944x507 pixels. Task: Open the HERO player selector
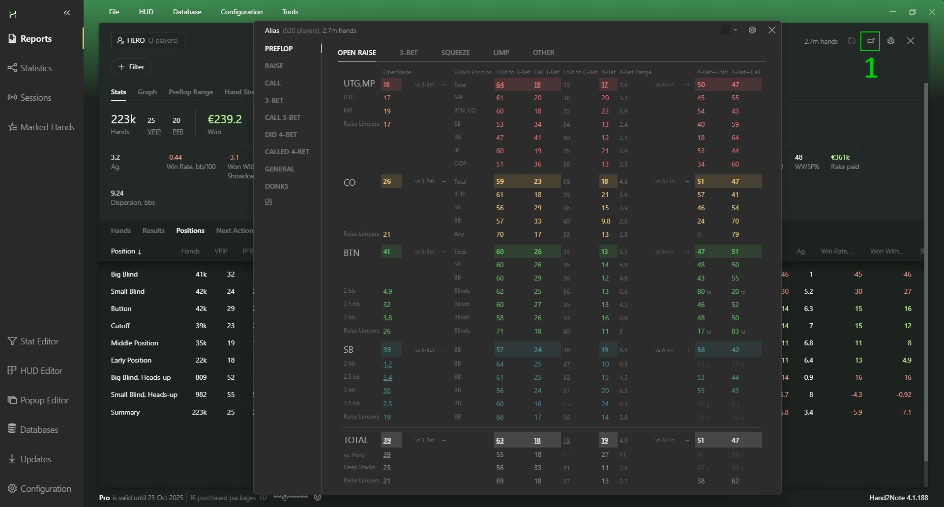(147, 41)
